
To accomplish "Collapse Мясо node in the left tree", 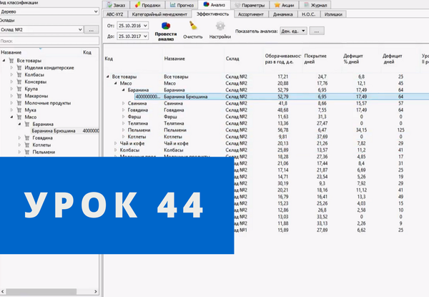I will click(11, 117).
